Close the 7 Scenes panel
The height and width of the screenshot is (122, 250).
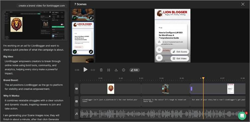coord(243,4)
